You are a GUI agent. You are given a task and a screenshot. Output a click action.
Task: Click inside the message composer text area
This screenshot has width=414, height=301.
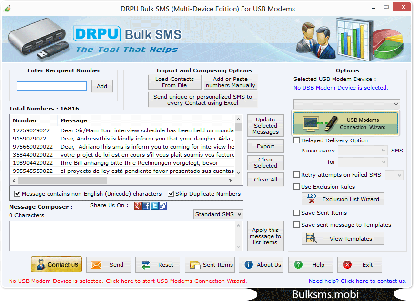pos(122,236)
